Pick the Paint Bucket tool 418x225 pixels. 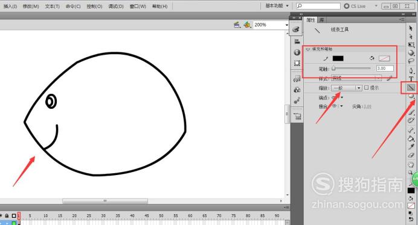(411, 138)
